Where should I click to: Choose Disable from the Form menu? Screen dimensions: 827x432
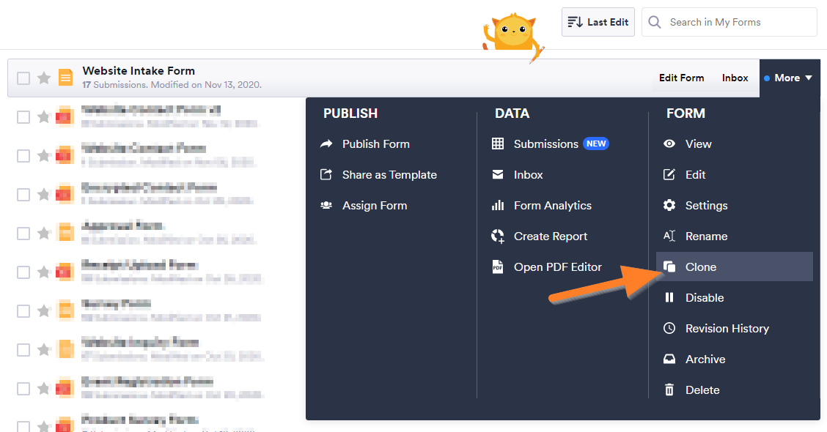click(x=704, y=298)
